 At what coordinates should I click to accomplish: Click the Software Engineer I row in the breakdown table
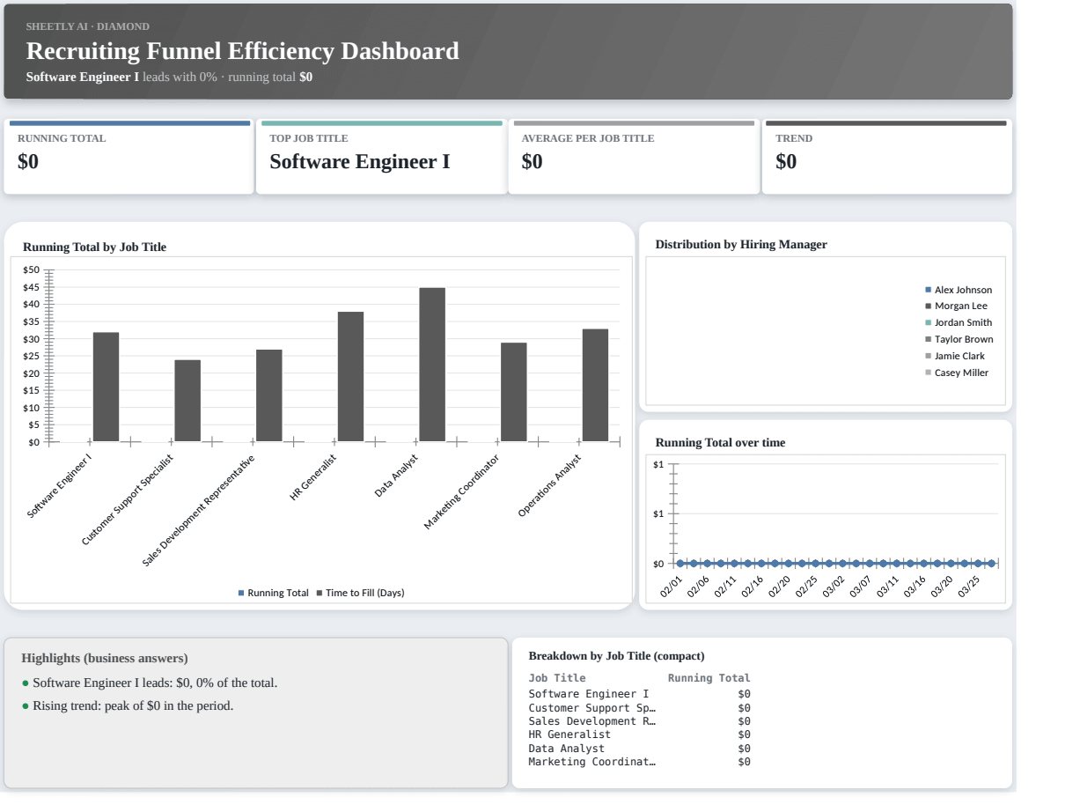639,694
